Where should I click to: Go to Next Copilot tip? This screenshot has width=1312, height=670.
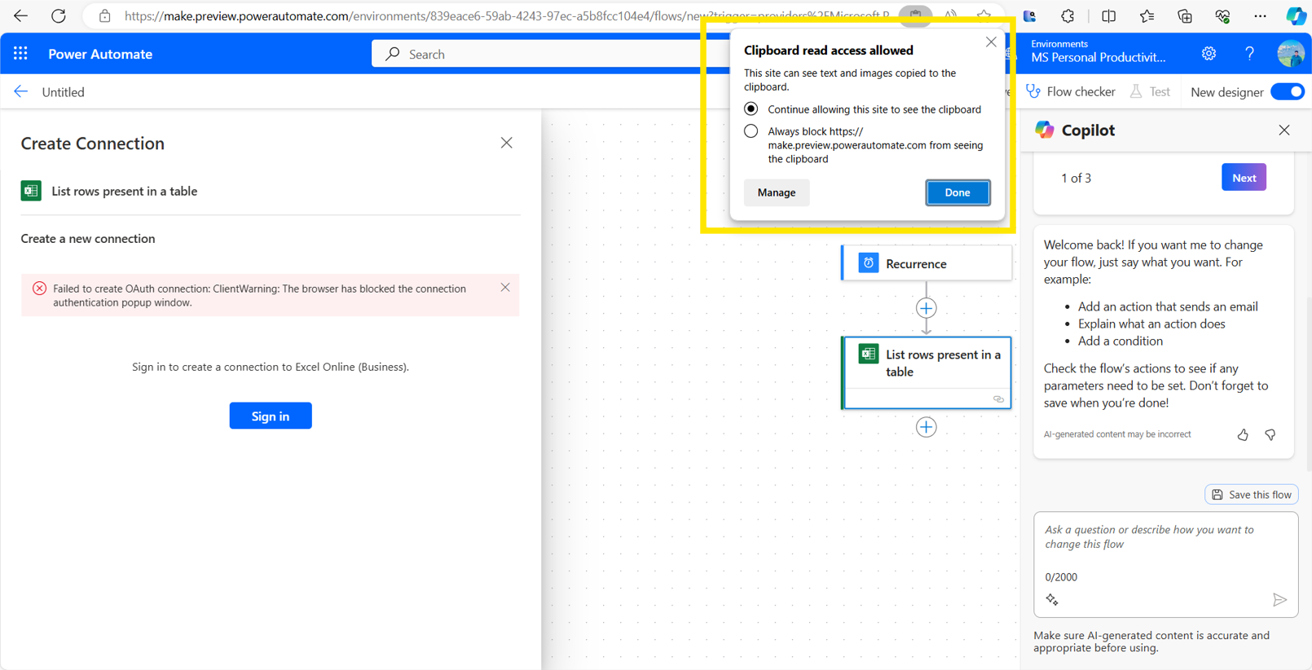pyautogui.click(x=1244, y=178)
